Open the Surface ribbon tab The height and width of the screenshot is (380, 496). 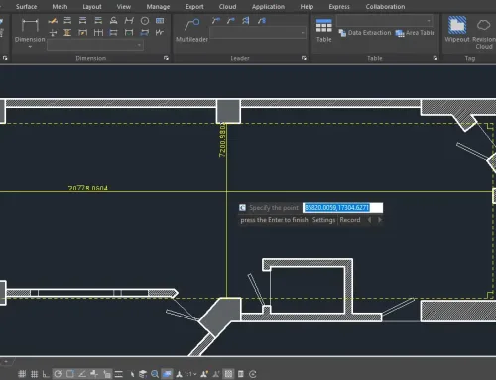coord(26,7)
